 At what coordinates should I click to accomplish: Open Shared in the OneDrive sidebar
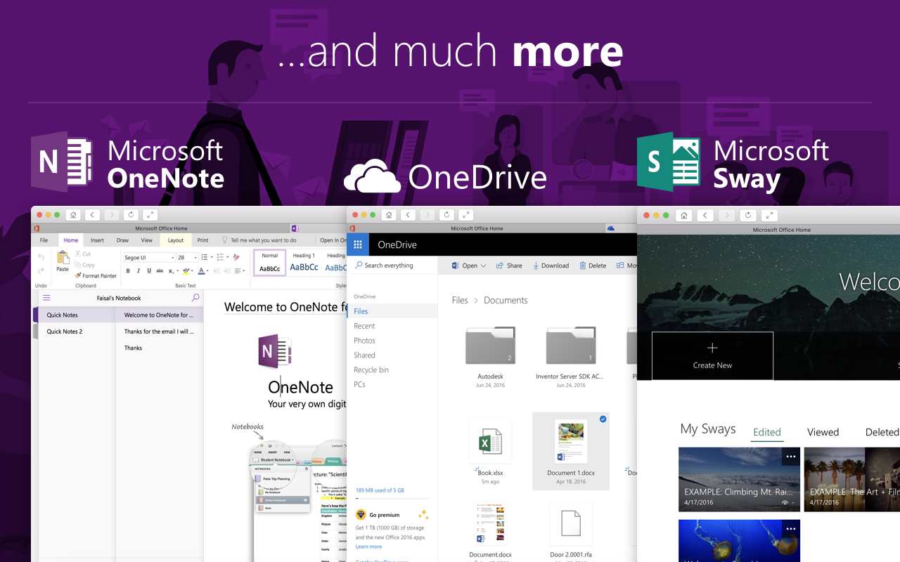pos(364,355)
